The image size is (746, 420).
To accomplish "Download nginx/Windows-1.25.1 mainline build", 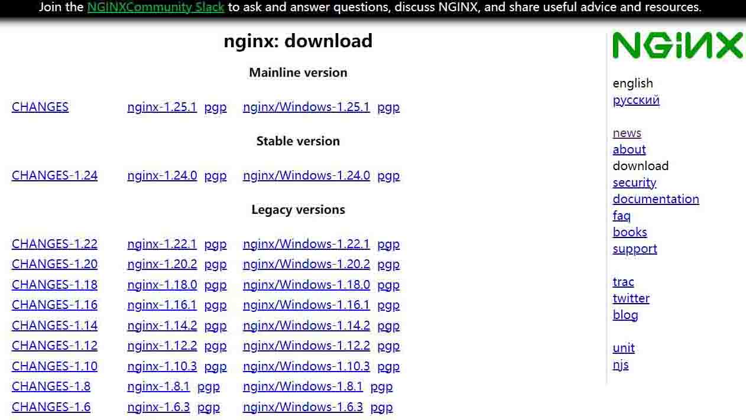I will tap(306, 107).
